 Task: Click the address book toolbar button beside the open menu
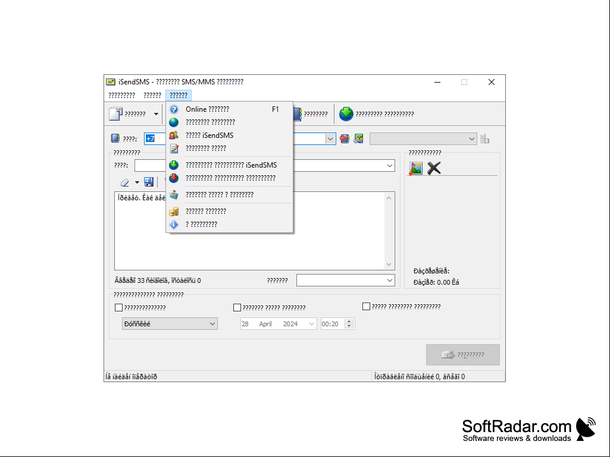click(x=309, y=114)
